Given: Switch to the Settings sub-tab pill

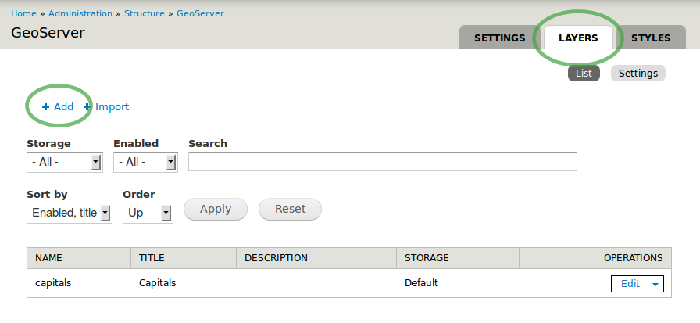Looking at the screenshot, I should click(x=637, y=74).
